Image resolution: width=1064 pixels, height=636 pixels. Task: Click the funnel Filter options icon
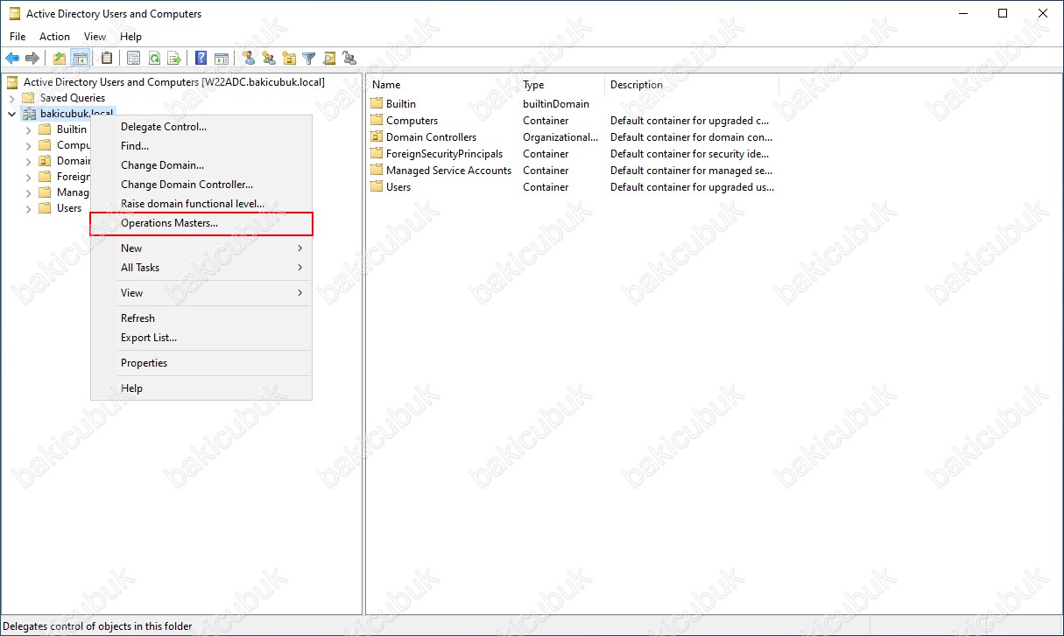309,59
